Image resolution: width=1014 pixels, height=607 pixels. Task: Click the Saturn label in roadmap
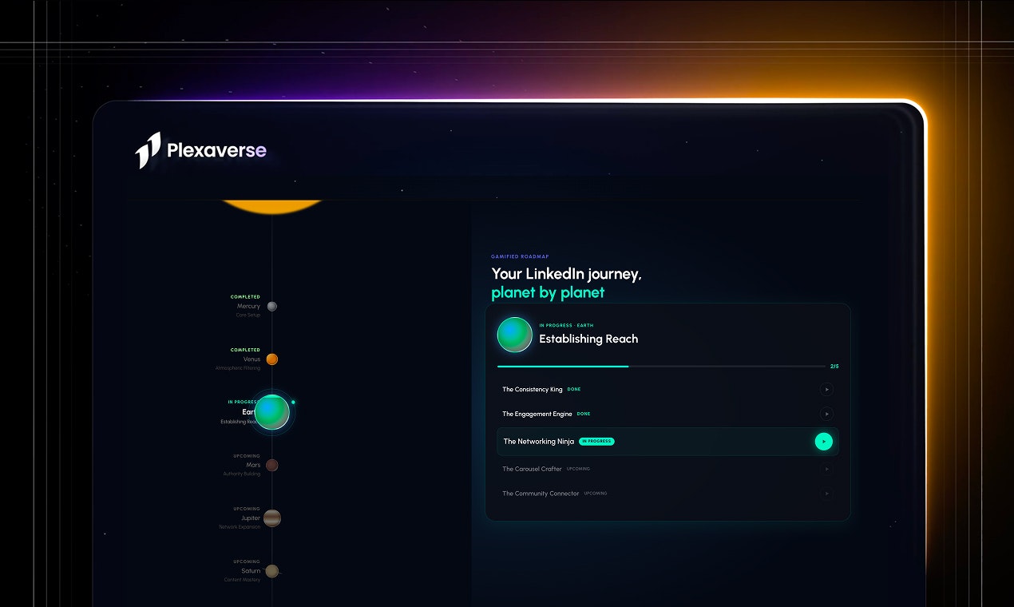point(251,571)
